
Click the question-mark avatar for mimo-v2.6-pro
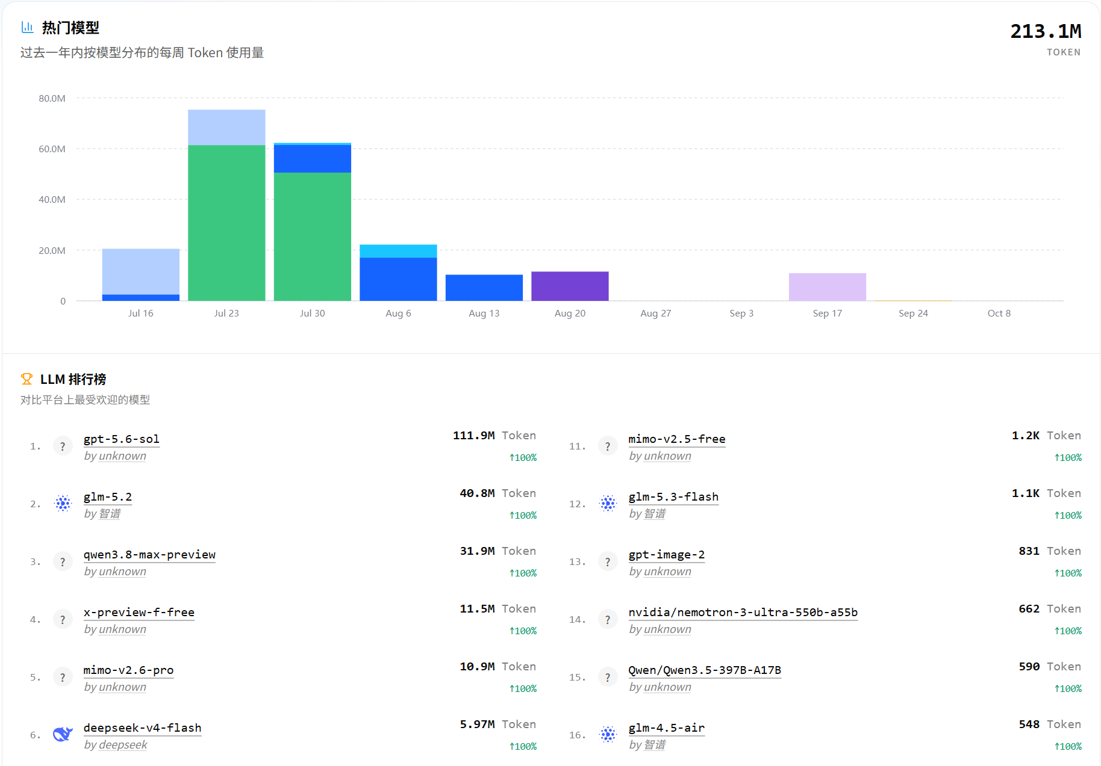pyautogui.click(x=63, y=677)
